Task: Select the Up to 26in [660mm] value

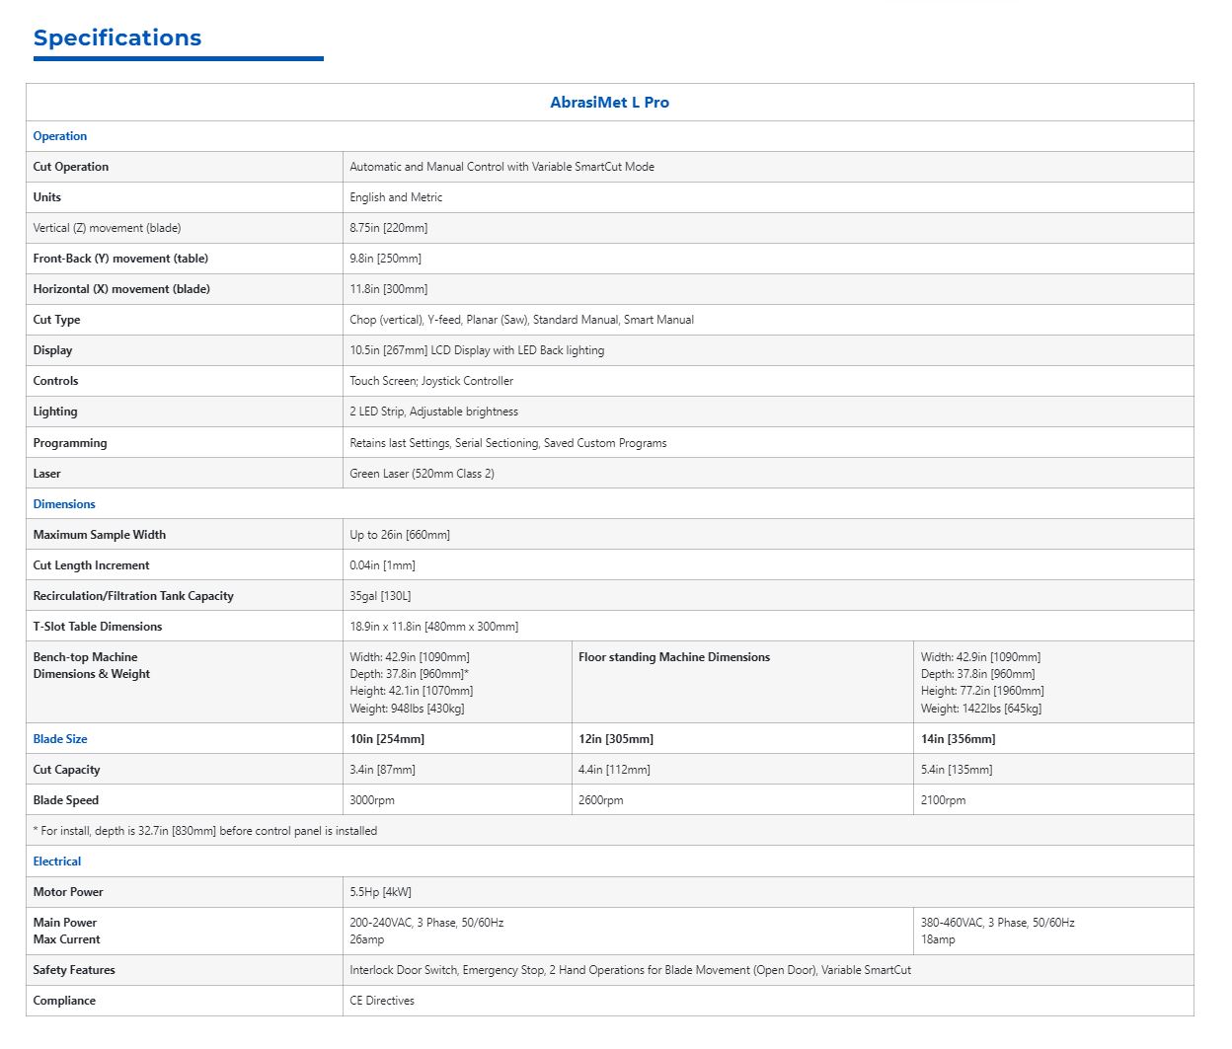Action: tap(400, 535)
